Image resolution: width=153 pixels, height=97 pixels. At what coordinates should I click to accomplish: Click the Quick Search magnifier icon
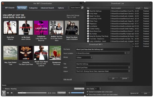point(82,8)
